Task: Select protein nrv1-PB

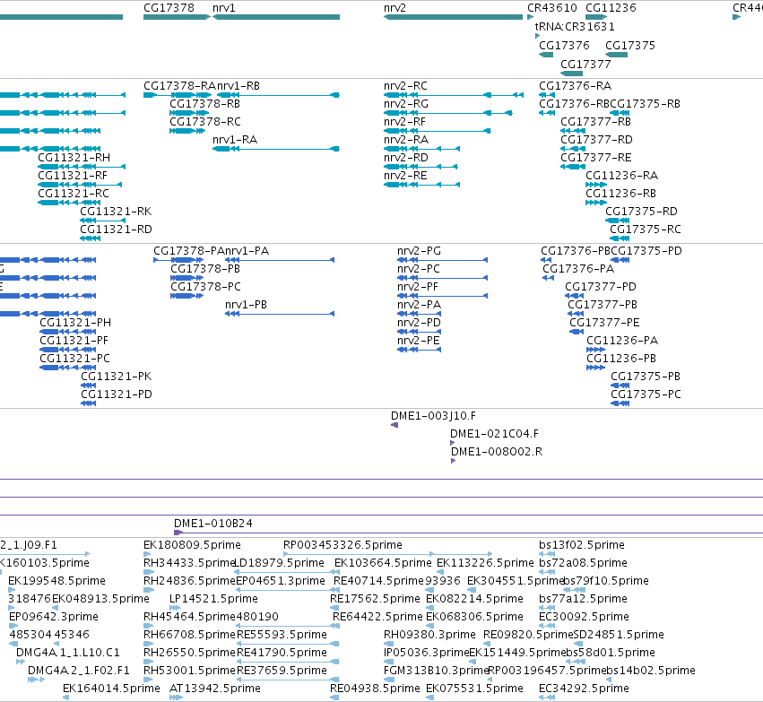Action: point(280,314)
